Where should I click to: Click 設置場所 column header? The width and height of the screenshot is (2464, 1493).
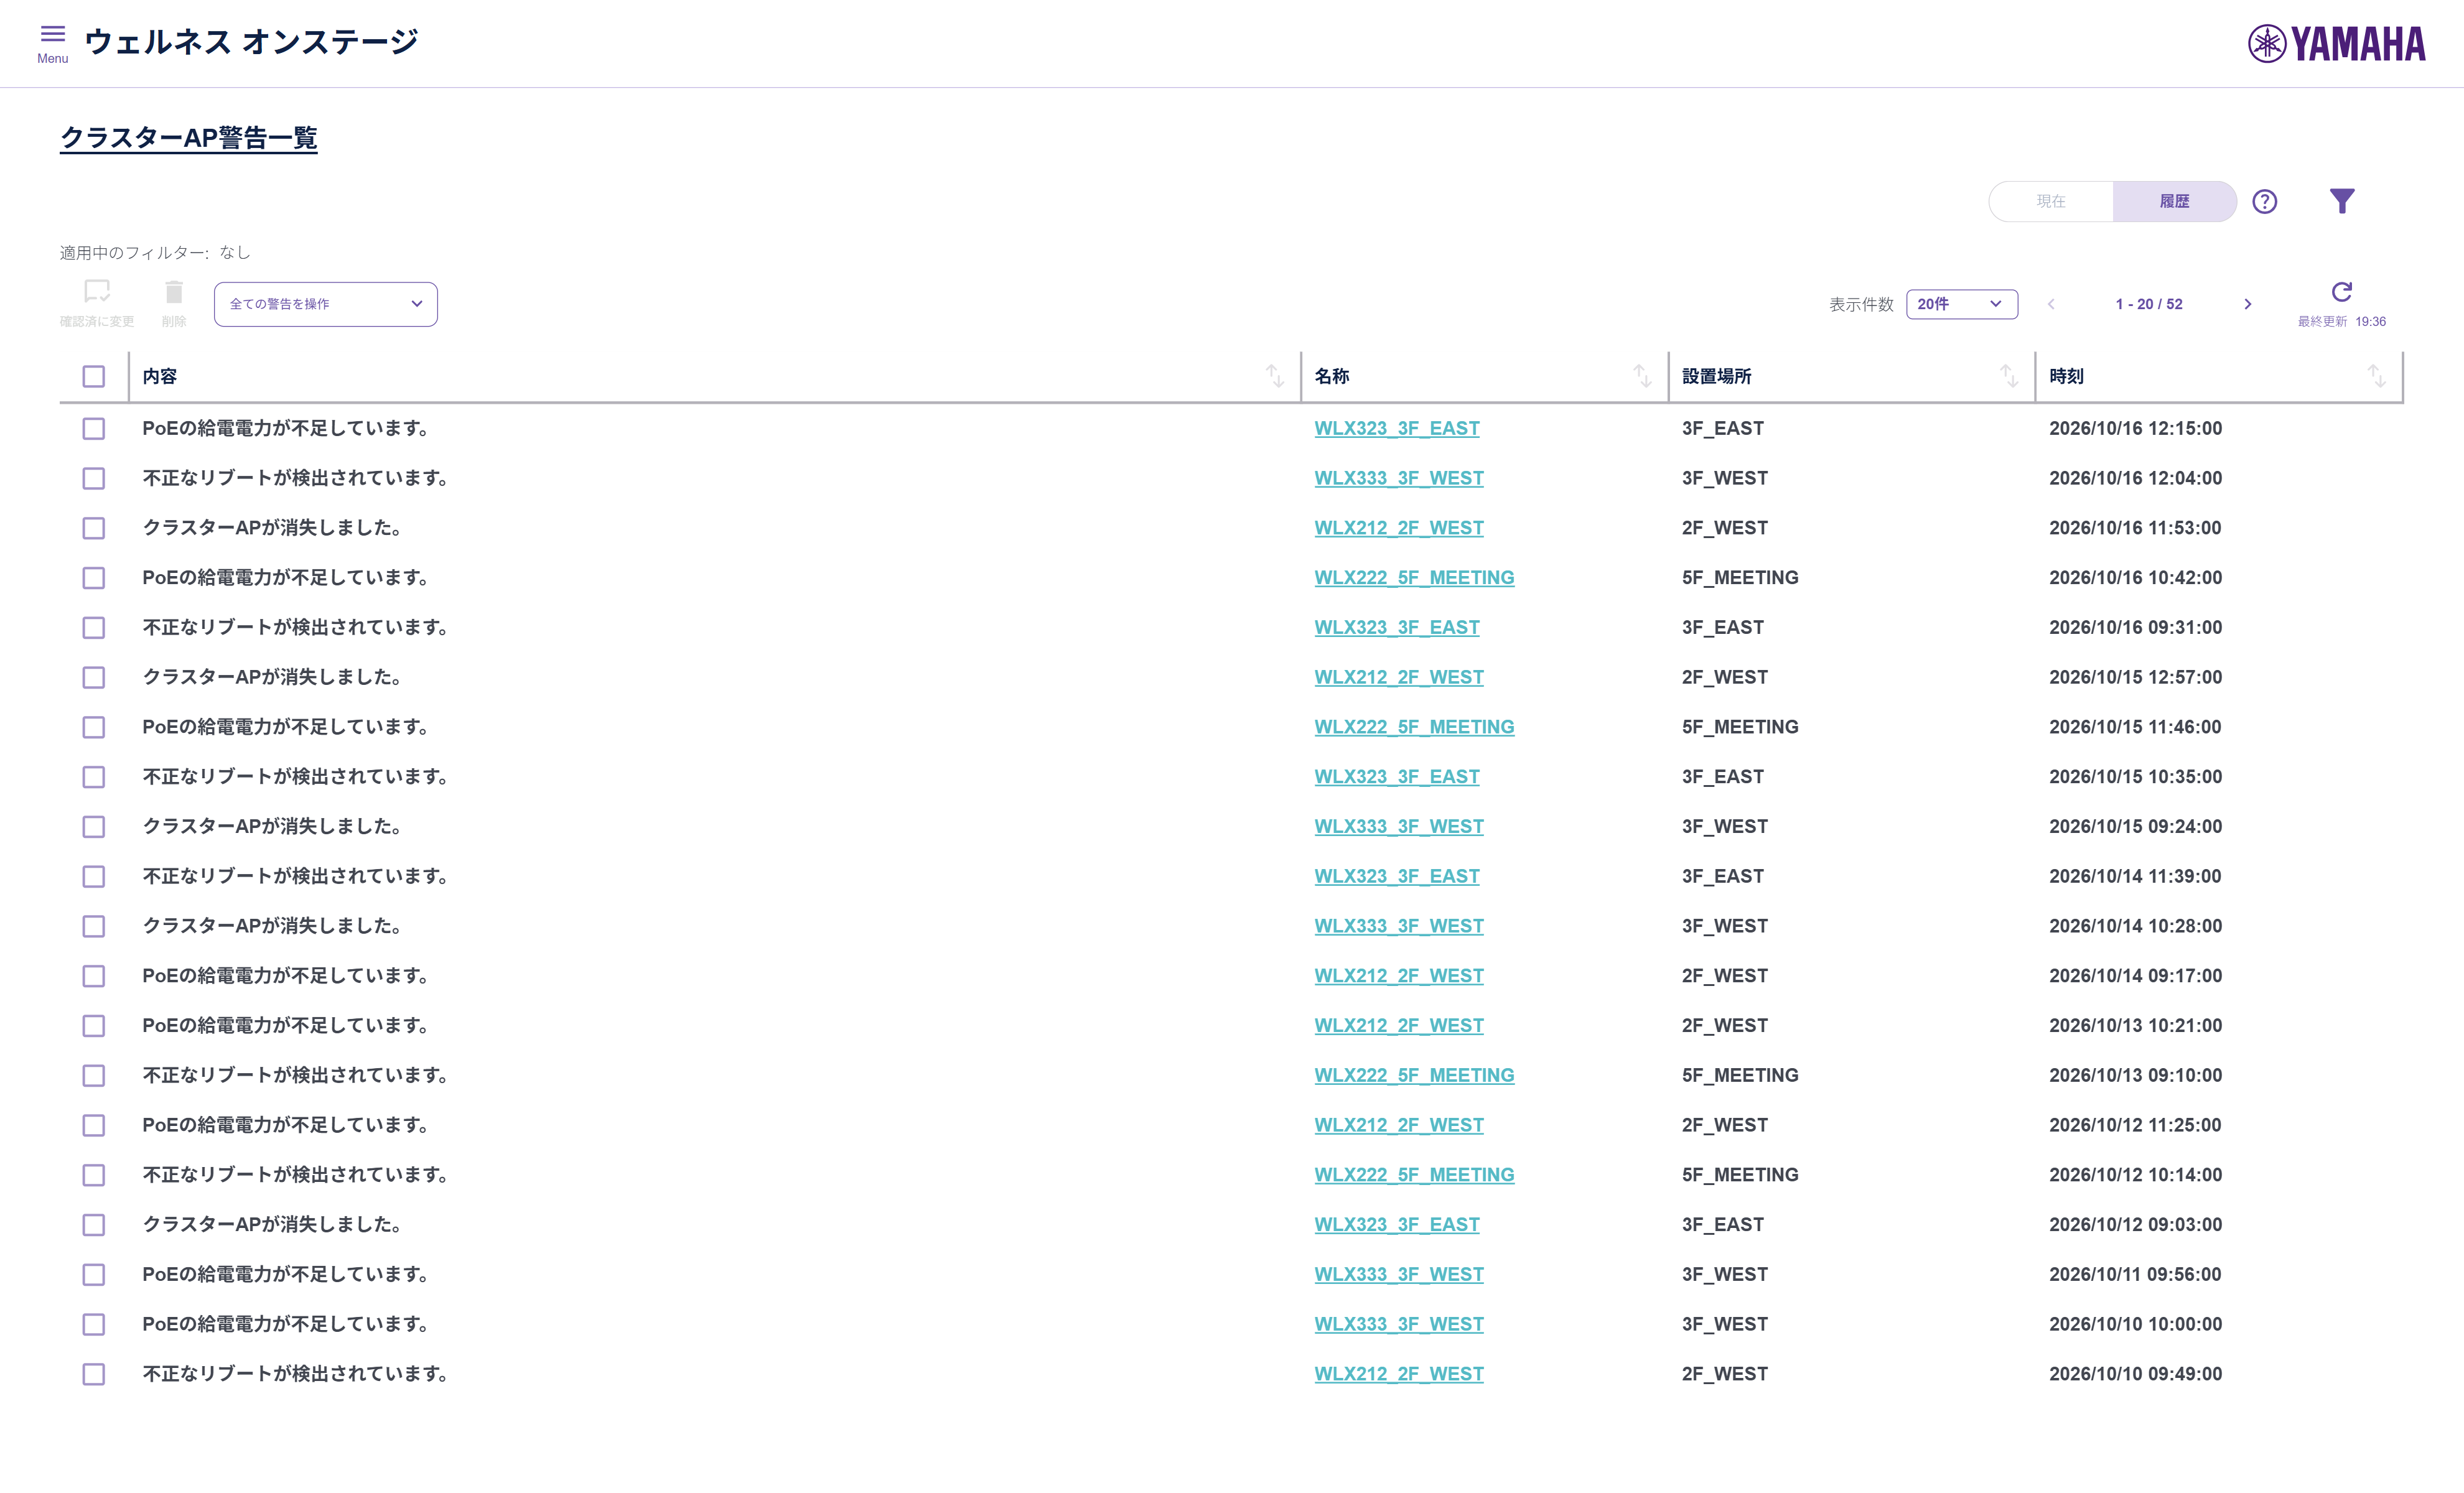tap(1716, 376)
